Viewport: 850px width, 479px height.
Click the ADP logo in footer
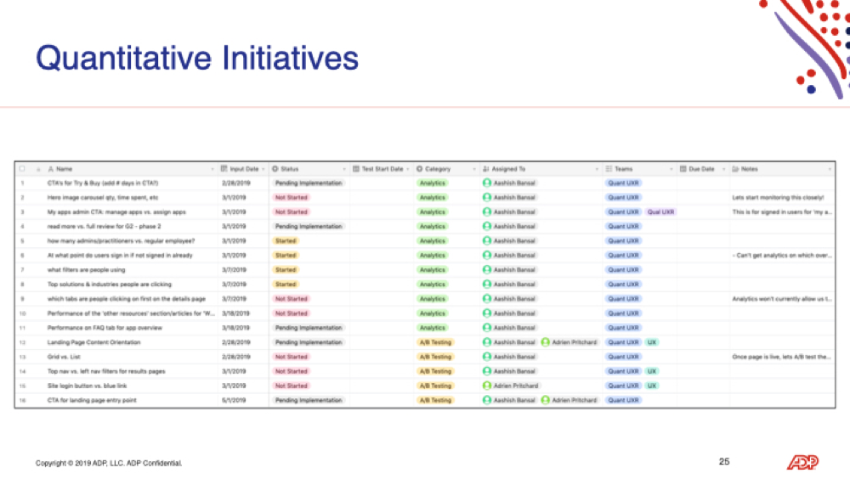(803, 462)
